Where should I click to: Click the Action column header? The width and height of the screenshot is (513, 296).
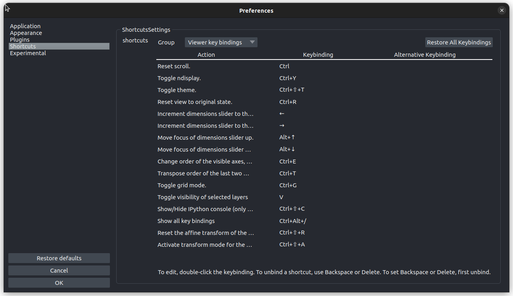click(x=206, y=55)
